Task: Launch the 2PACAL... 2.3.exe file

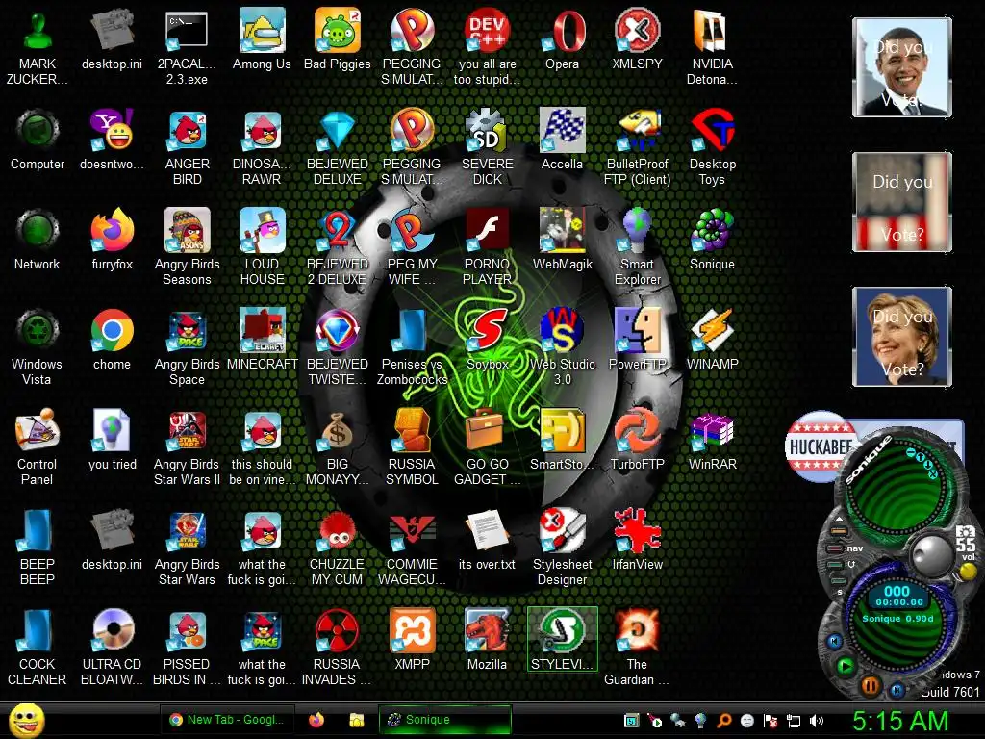Action: click(x=188, y=46)
